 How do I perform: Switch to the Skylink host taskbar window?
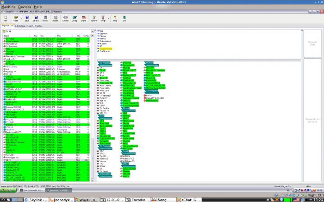click(x=37, y=200)
